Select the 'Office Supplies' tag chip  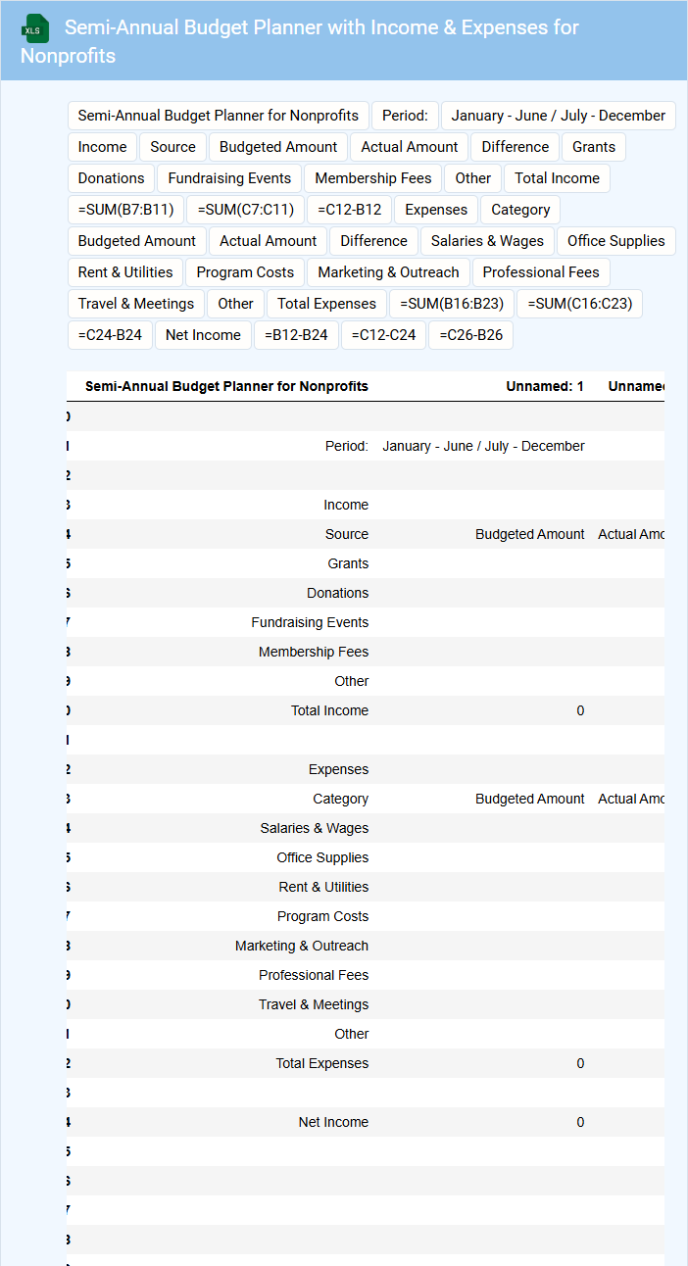click(616, 241)
